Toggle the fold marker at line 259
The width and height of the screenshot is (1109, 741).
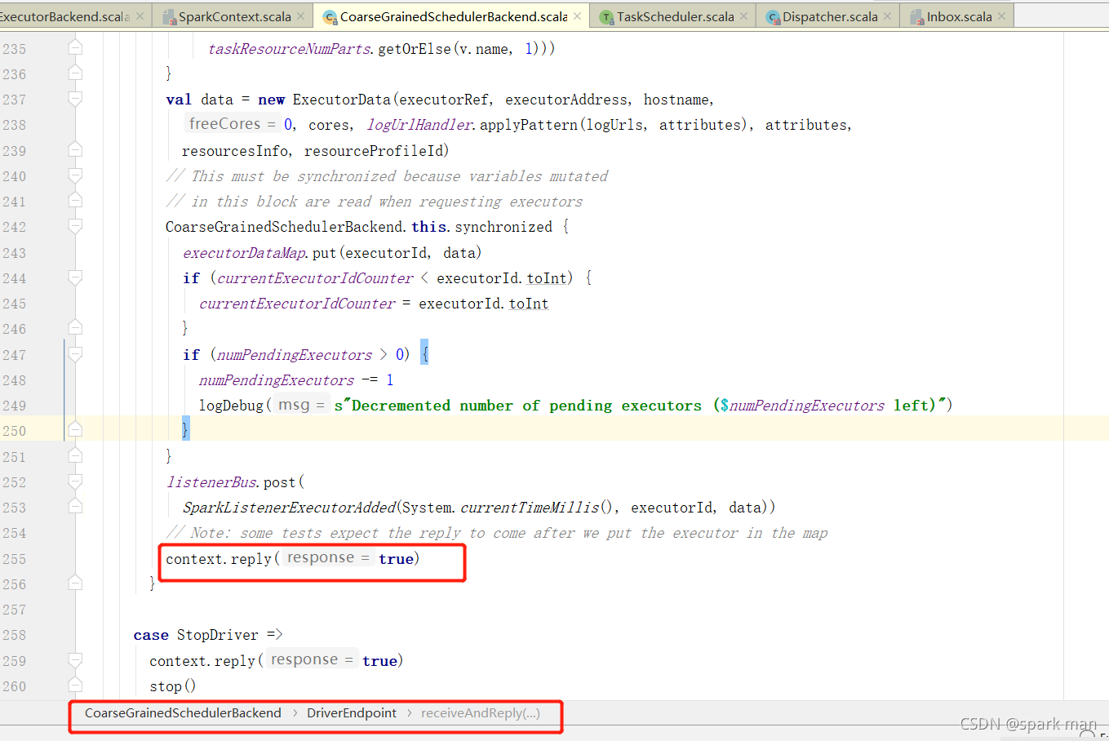[x=75, y=661]
